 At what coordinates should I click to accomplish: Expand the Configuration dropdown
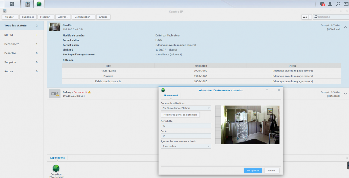84,17
